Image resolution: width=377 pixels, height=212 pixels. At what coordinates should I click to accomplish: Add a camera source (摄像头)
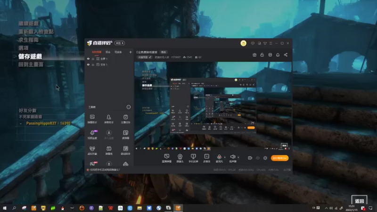[x=180, y=158]
